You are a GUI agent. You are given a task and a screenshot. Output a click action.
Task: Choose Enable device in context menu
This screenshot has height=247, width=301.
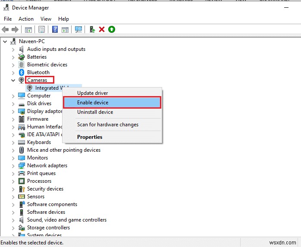coord(112,103)
